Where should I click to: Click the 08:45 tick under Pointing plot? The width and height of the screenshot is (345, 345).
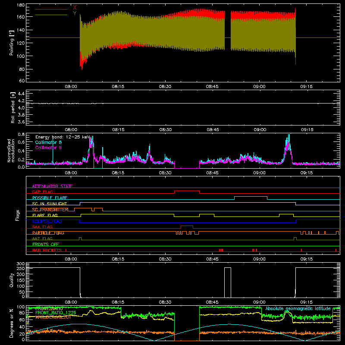click(x=212, y=87)
